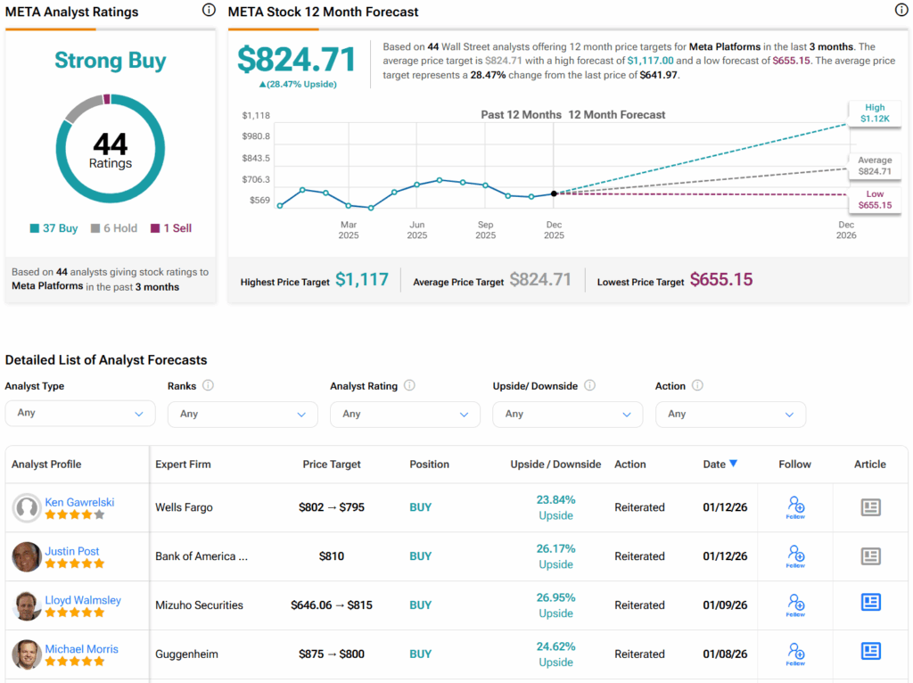The height and width of the screenshot is (683, 913).
Task: Expand the Ranks filter dropdown
Action: click(x=243, y=414)
